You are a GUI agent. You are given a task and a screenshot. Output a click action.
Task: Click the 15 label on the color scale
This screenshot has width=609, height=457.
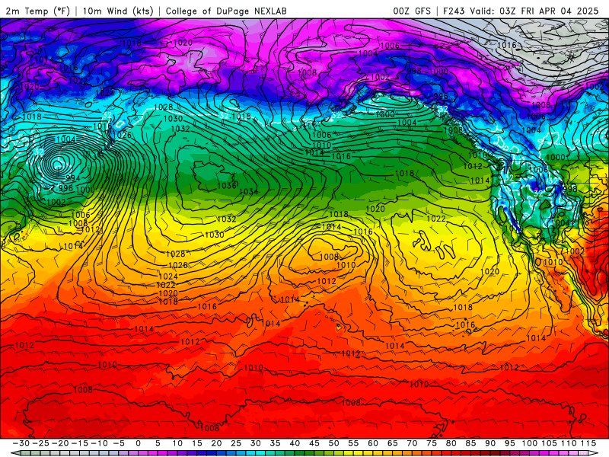pyautogui.click(x=197, y=443)
